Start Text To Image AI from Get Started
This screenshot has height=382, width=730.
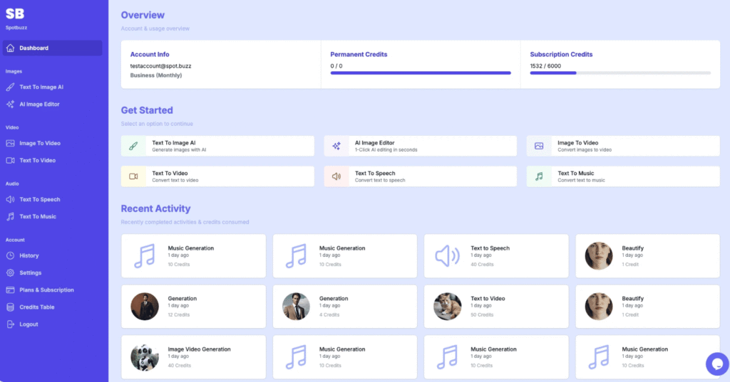pos(217,146)
